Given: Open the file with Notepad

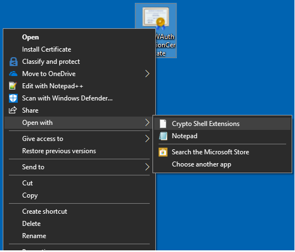Looking at the screenshot, I should (x=222, y=136).
